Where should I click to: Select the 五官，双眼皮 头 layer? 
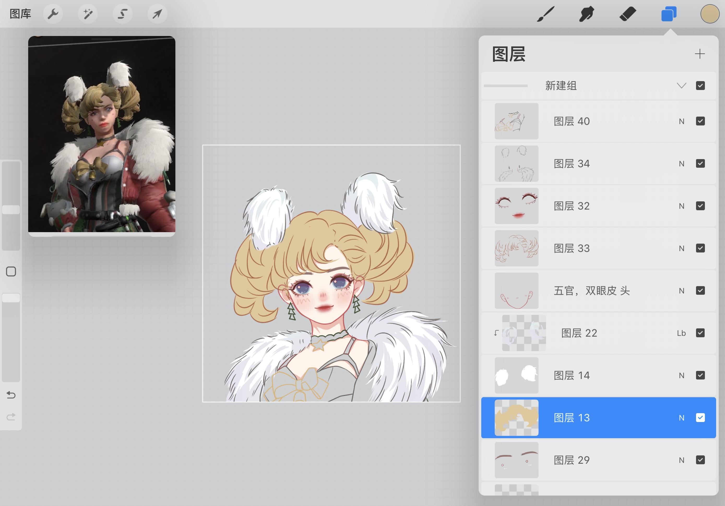598,291
